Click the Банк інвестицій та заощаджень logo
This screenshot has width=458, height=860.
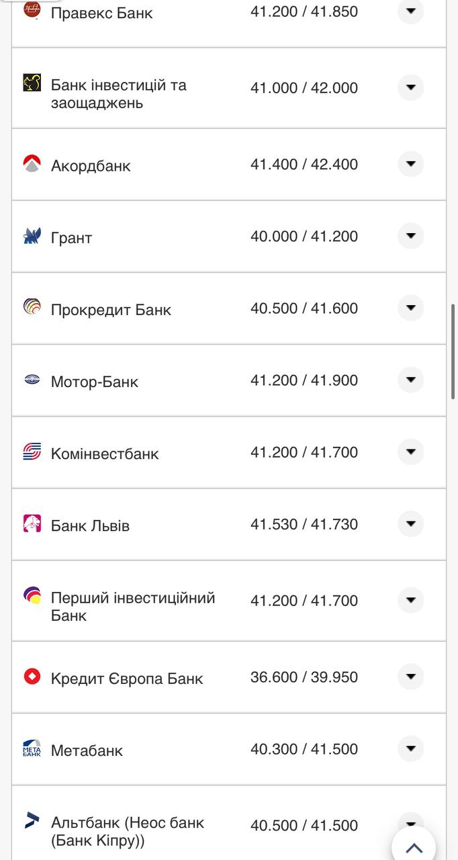pyautogui.click(x=32, y=83)
